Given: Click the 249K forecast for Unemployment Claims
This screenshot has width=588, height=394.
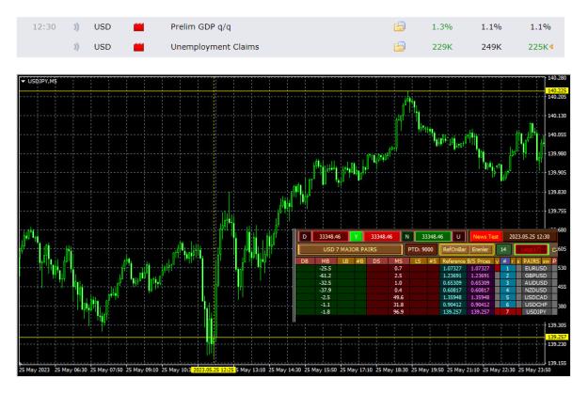Looking at the screenshot, I should pyautogui.click(x=491, y=47).
